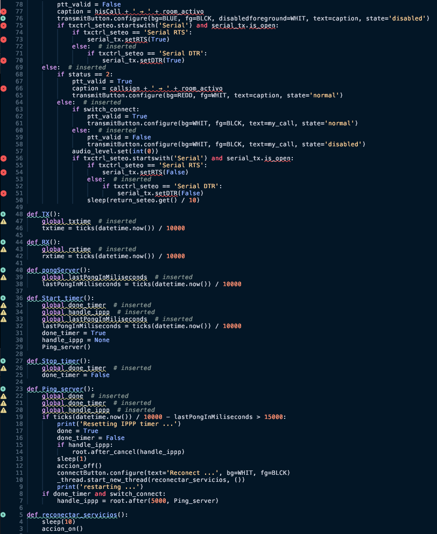The height and width of the screenshot is (534, 437).
Task: Click sleep(1) on line 13
Action: pyautogui.click(x=72, y=459)
